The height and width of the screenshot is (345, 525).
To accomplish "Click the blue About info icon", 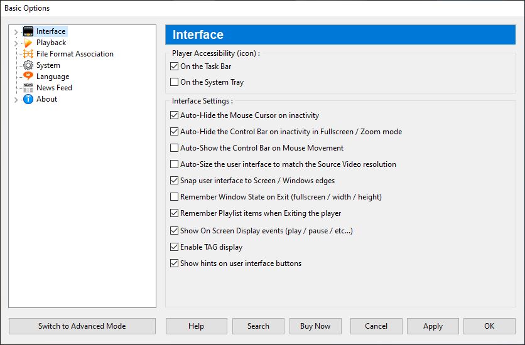I will pyautogui.click(x=28, y=99).
